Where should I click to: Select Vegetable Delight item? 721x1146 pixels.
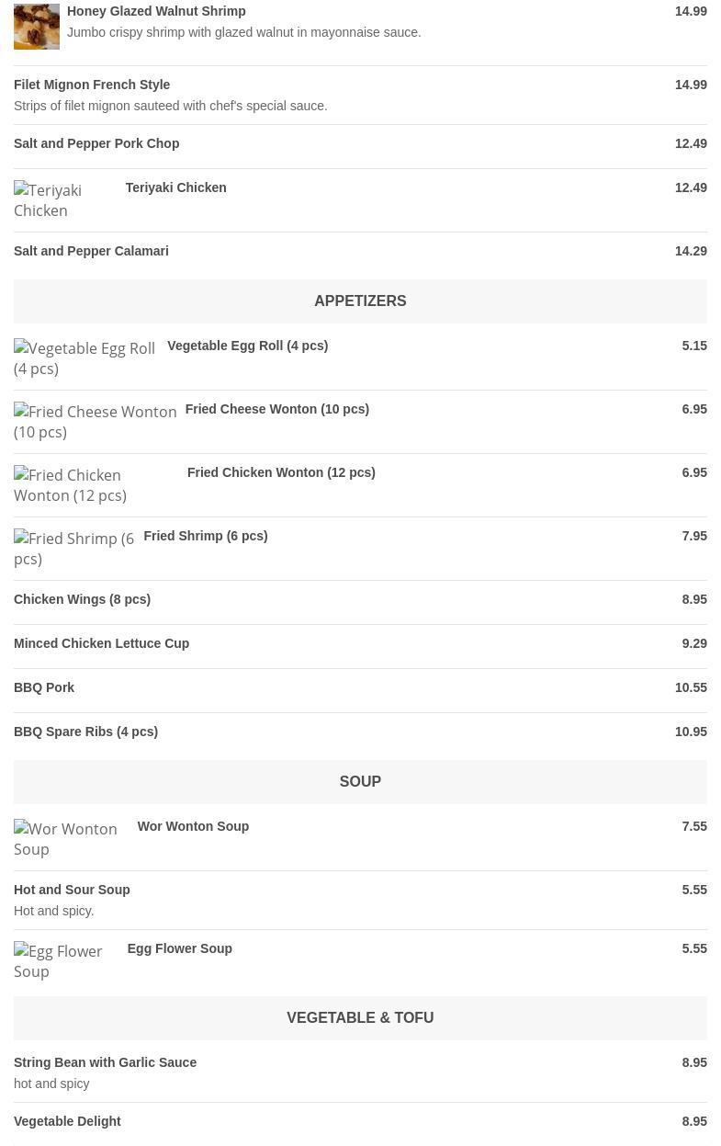pos(67,1121)
